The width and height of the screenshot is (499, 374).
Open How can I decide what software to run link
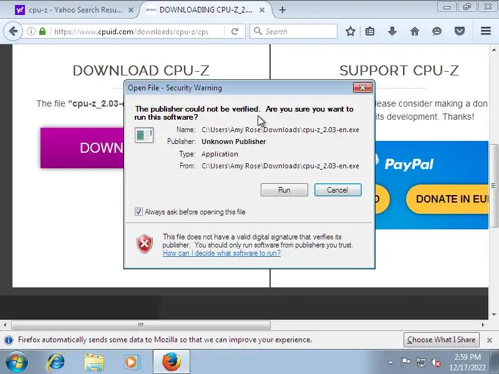point(221,253)
